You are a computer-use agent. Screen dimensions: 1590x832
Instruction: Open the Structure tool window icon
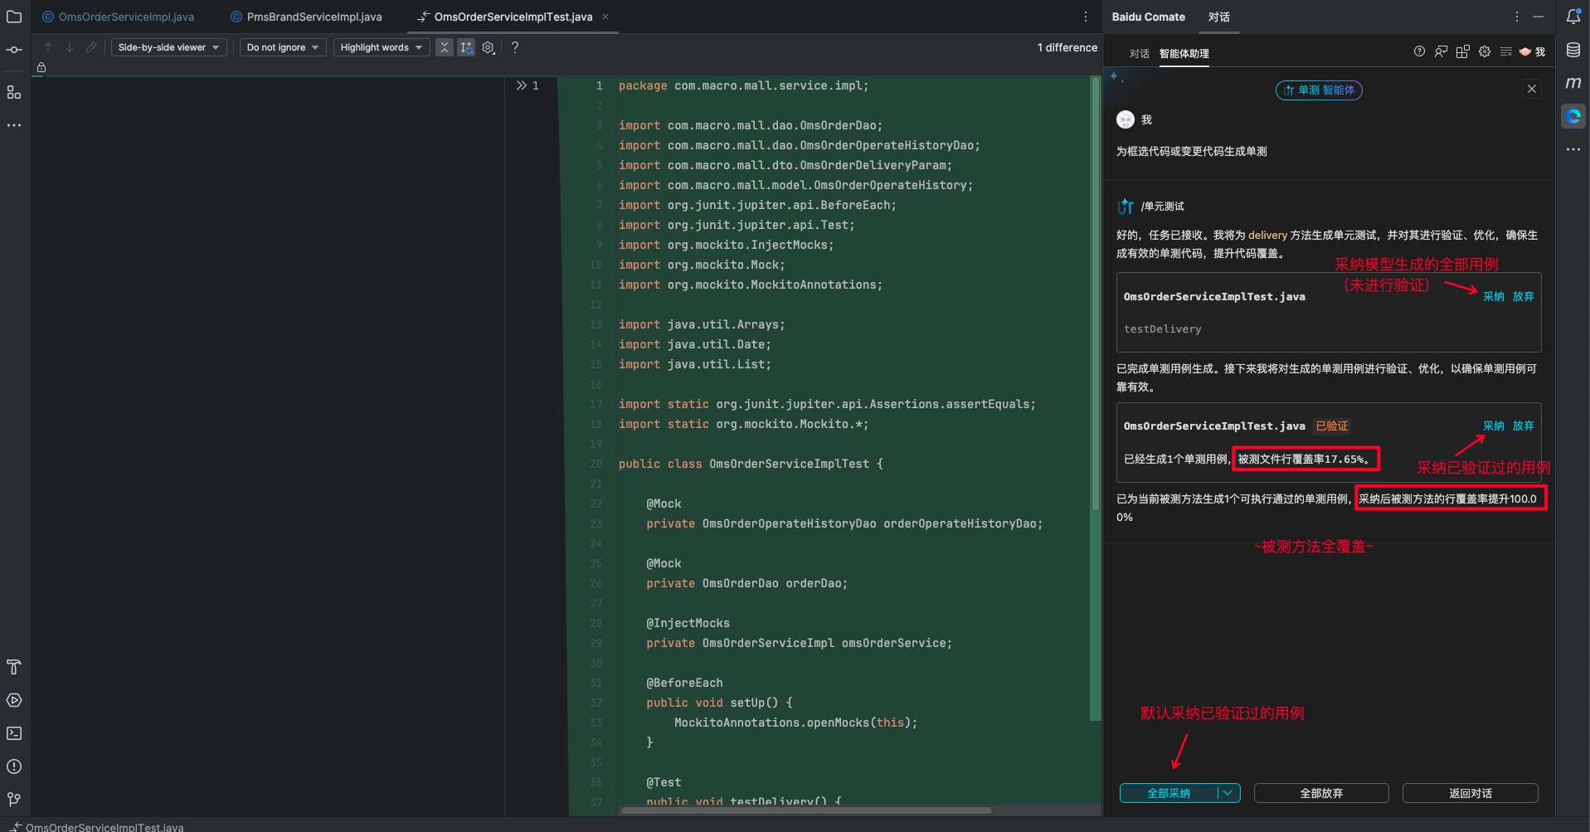tap(14, 92)
